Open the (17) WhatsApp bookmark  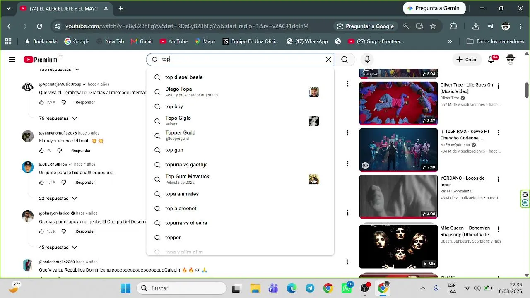(x=307, y=41)
